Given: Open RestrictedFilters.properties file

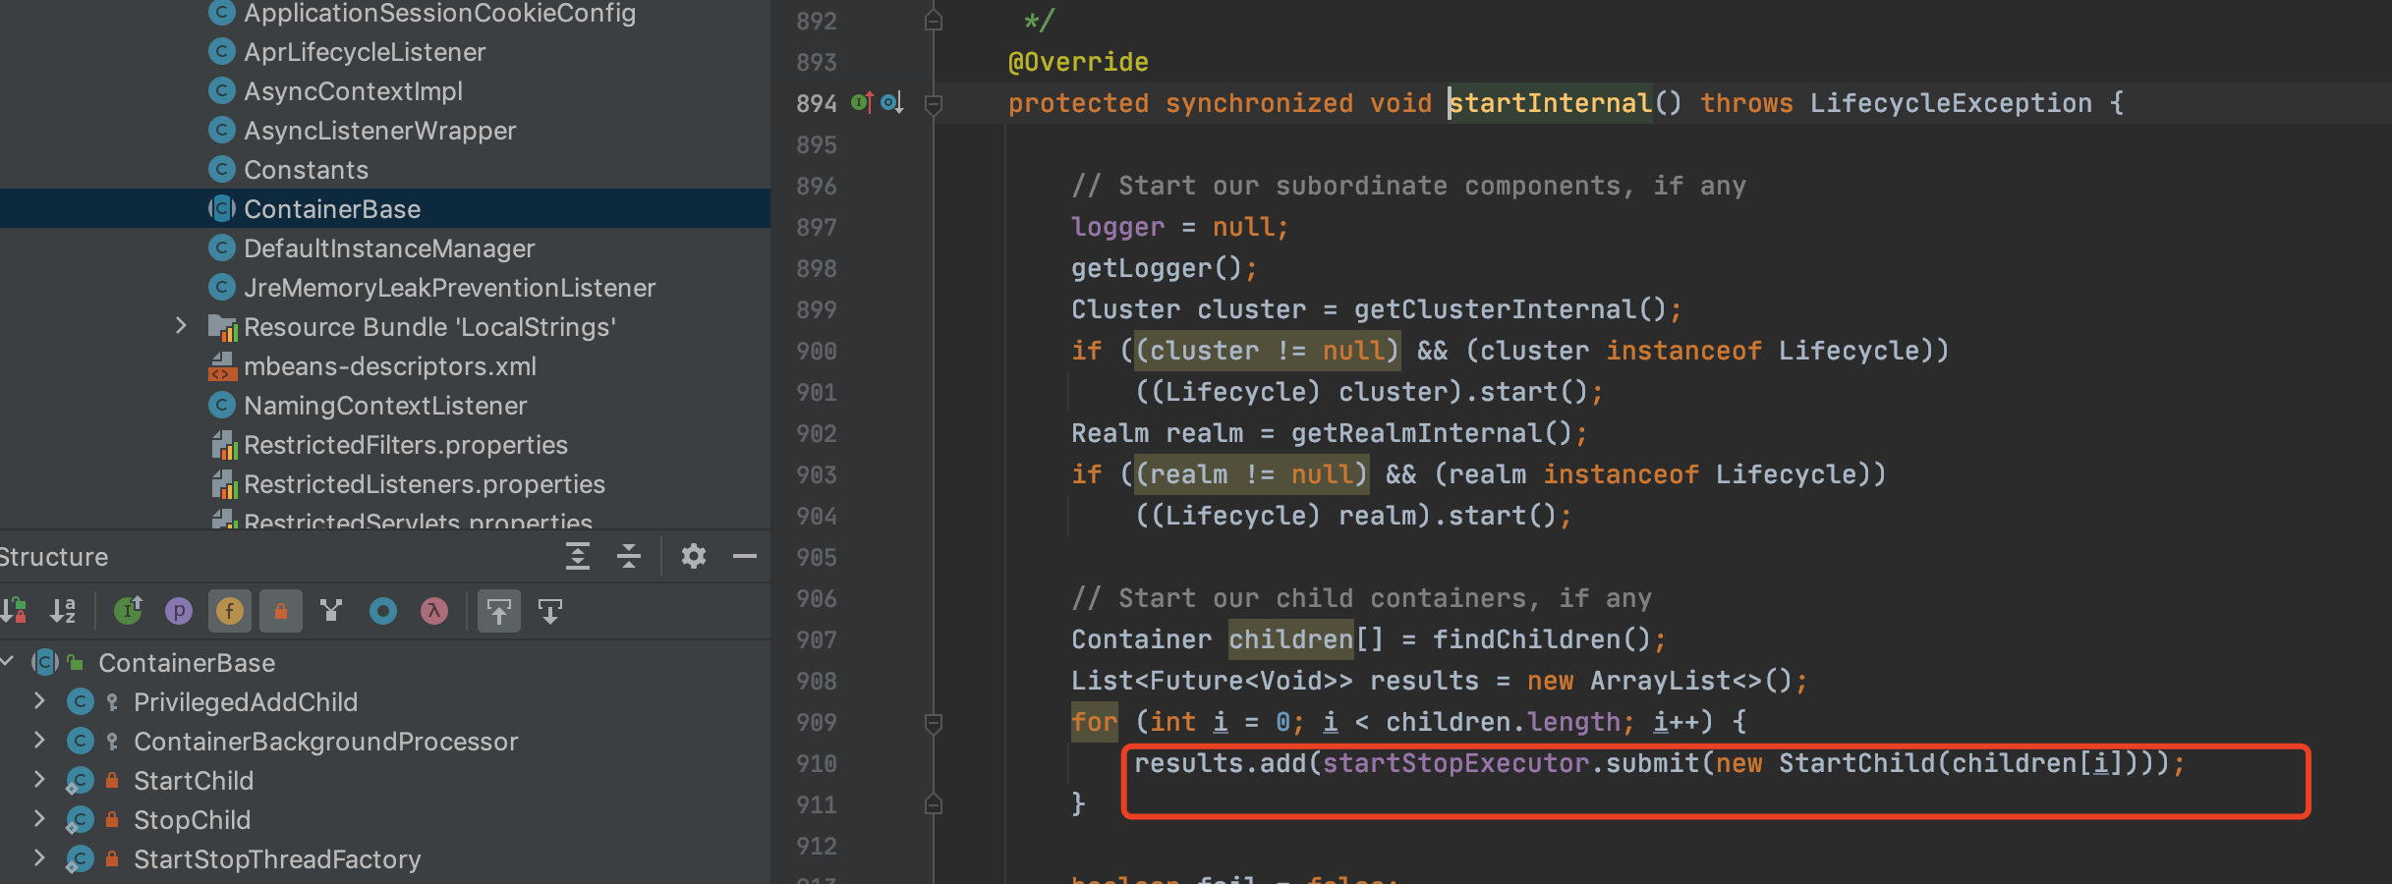Looking at the screenshot, I should click(406, 445).
